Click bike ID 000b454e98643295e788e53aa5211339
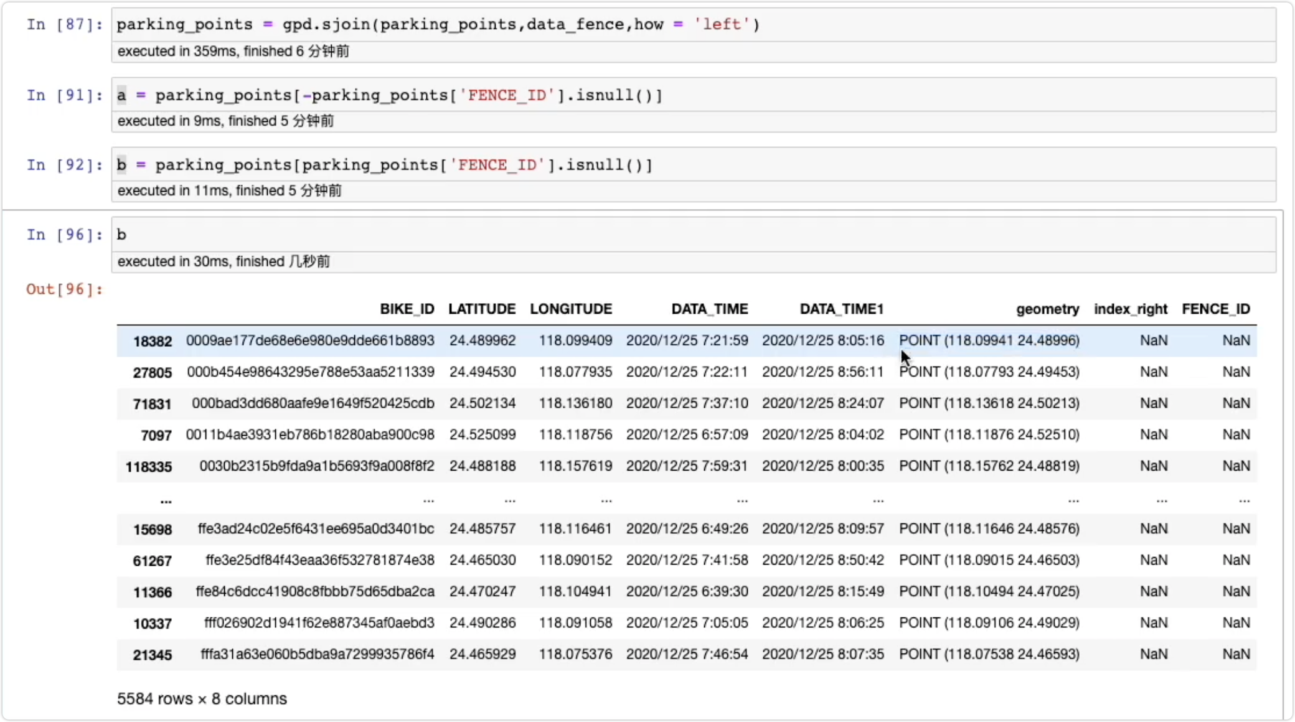 coord(311,372)
